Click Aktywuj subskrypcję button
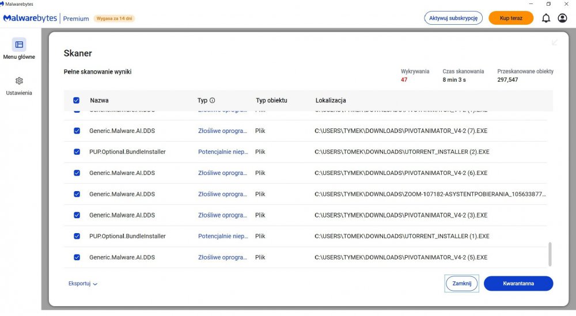This screenshot has width=576, height=316. [453, 18]
